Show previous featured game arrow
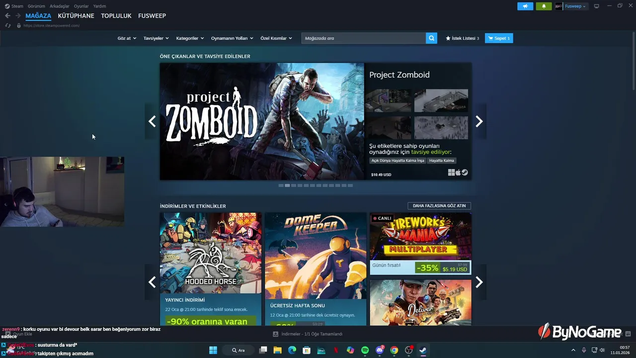This screenshot has width=636, height=358. [152, 121]
